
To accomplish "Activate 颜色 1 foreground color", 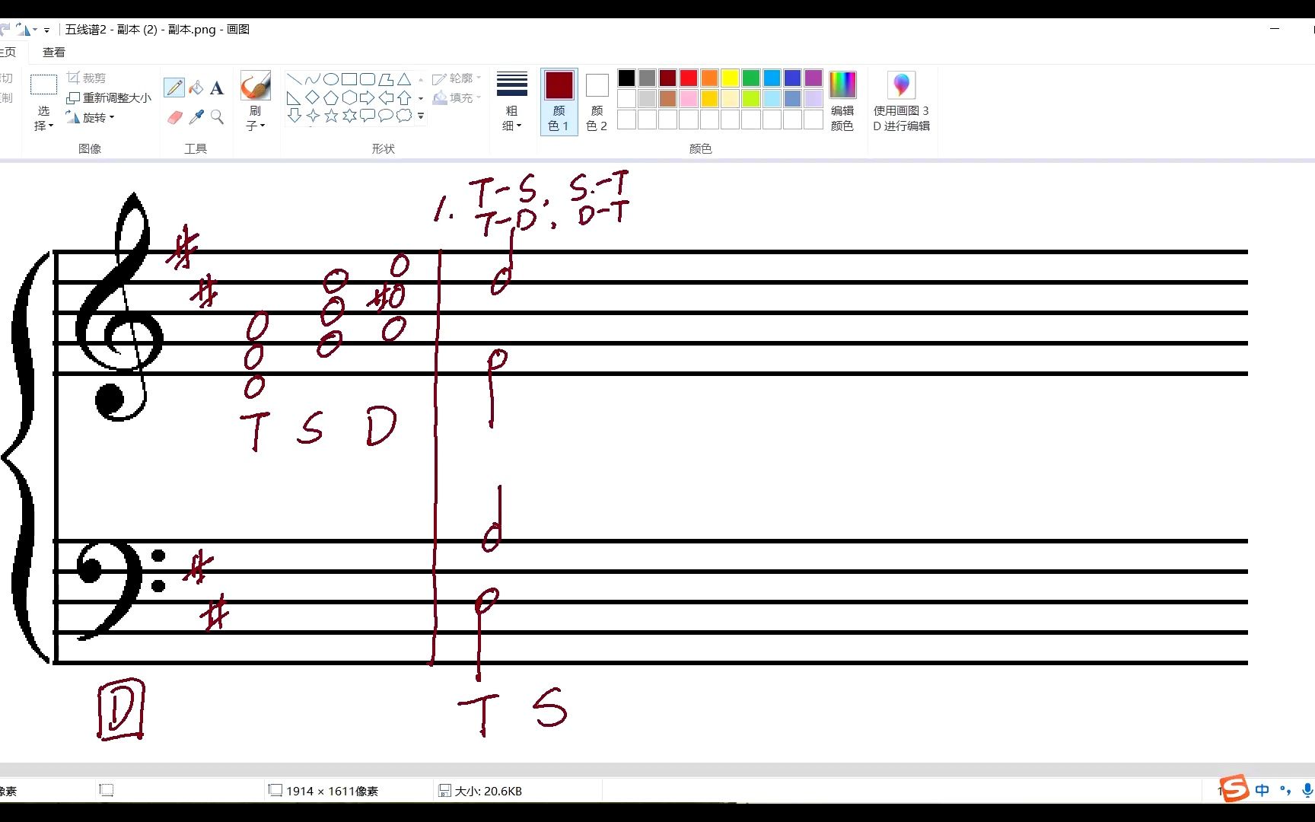I will point(559,101).
